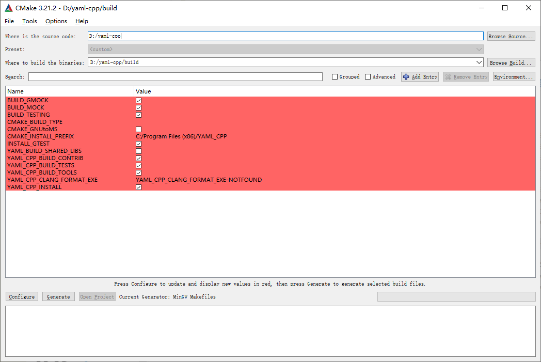Screen dimensions: 541x362
Task: Enable the Advanced checkbox
Action: coord(368,76)
